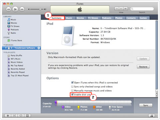Switch to the Summary tab
Screen dimensions: 160x120
pos(57,18)
